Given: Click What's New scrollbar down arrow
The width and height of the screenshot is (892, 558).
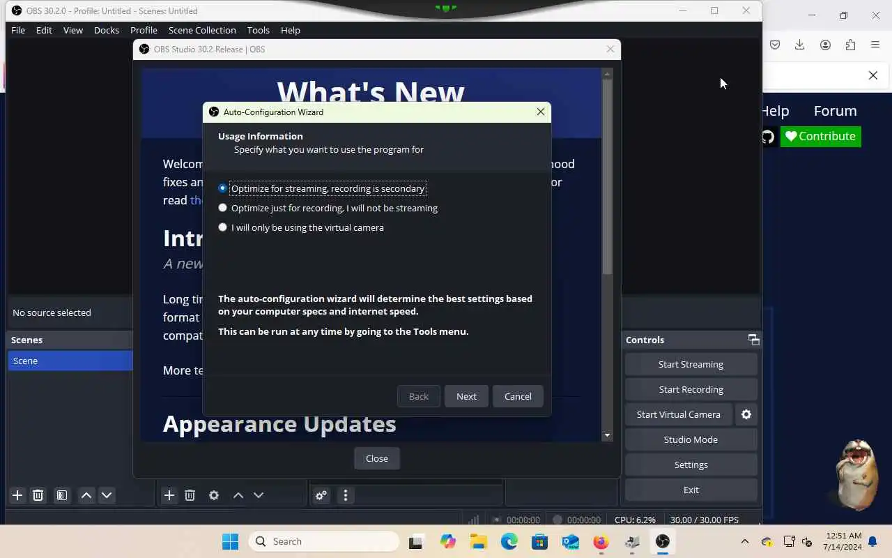Looking at the screenshot, I should pos(607,435).
